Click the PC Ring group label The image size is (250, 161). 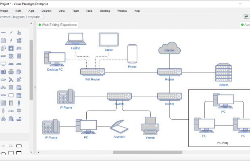(223, 143)
